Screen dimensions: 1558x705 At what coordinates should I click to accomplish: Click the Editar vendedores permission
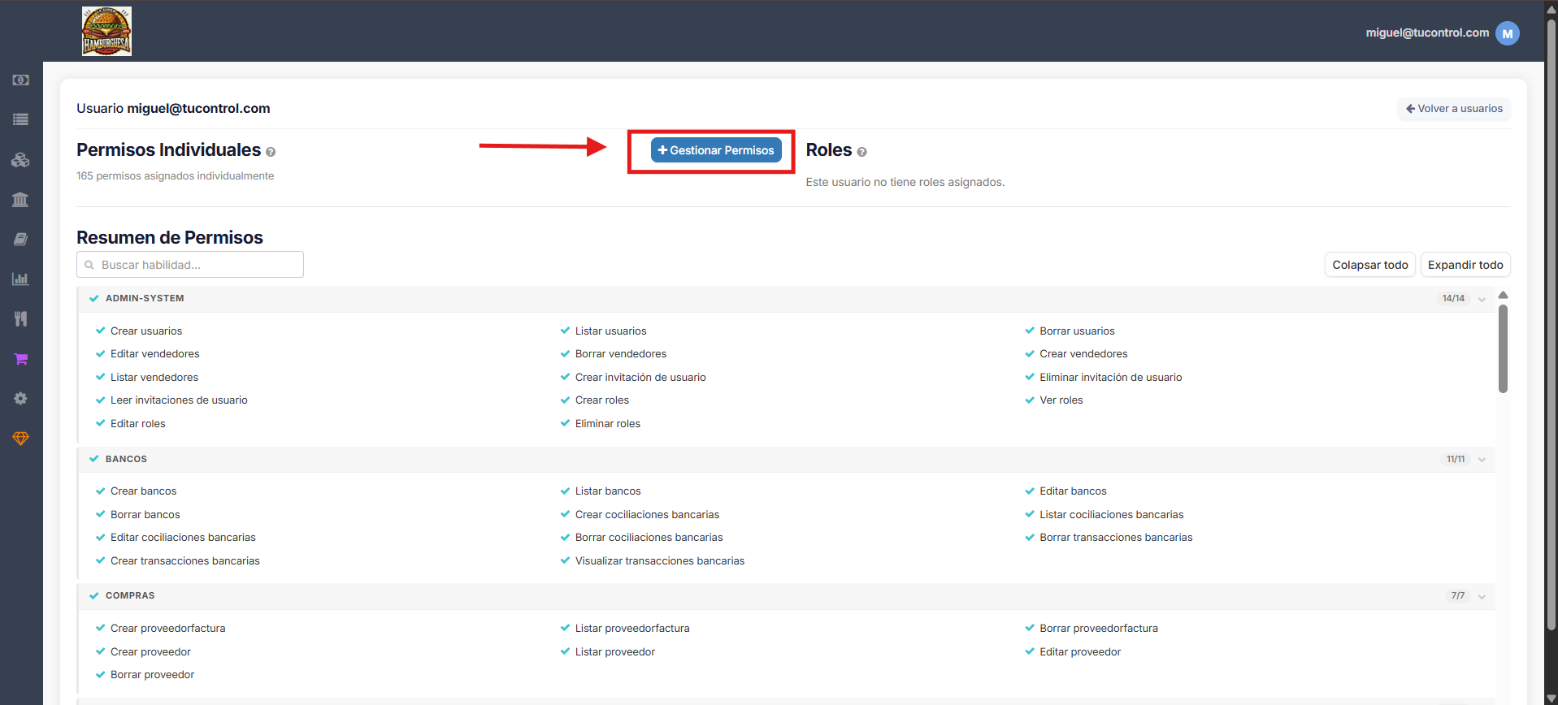[x=154, y=353]
